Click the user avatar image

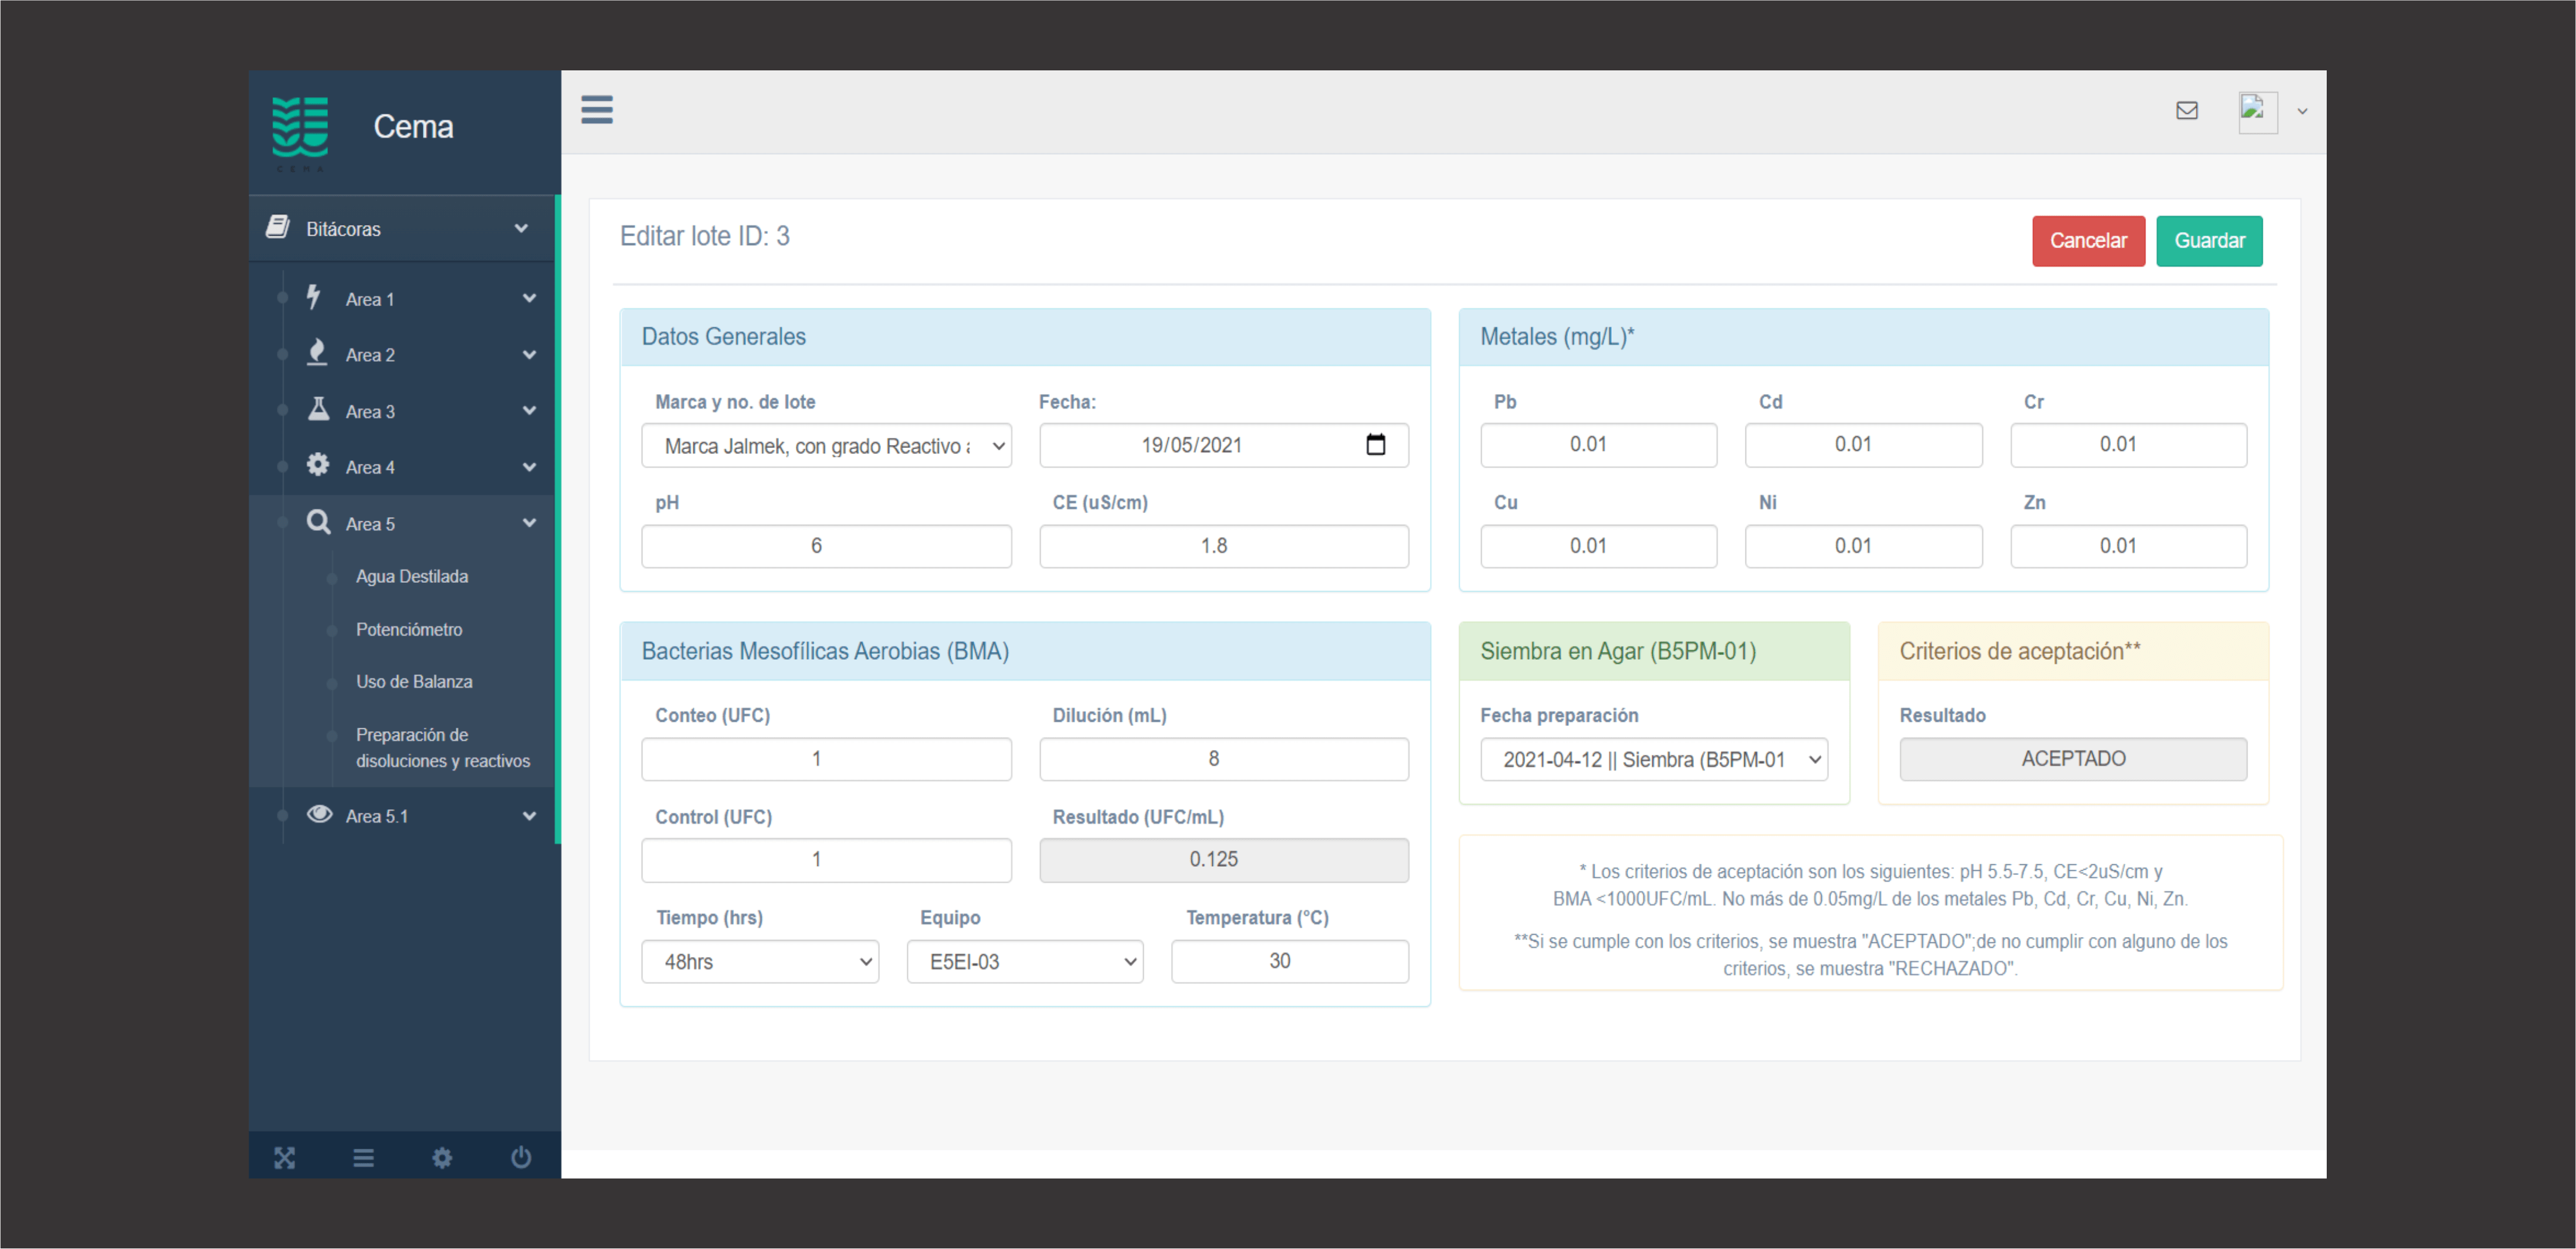pos(2257,112)
